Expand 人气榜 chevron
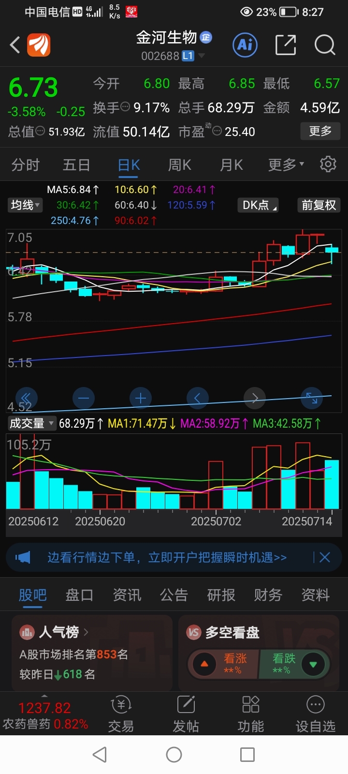 coord(86,632)
